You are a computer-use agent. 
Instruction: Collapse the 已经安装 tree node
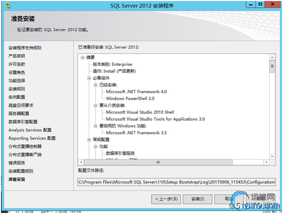coord(95,85)
